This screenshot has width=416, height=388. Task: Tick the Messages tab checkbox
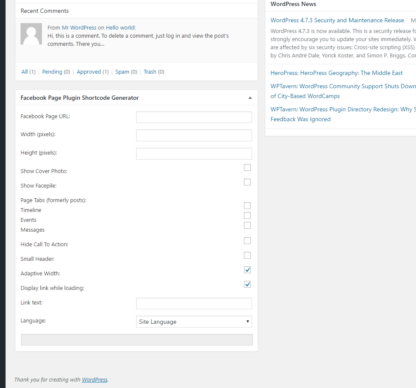tap(247, 225)
